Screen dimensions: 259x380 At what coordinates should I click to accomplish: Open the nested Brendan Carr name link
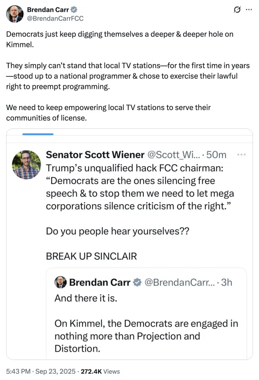(x=100, y=282)
